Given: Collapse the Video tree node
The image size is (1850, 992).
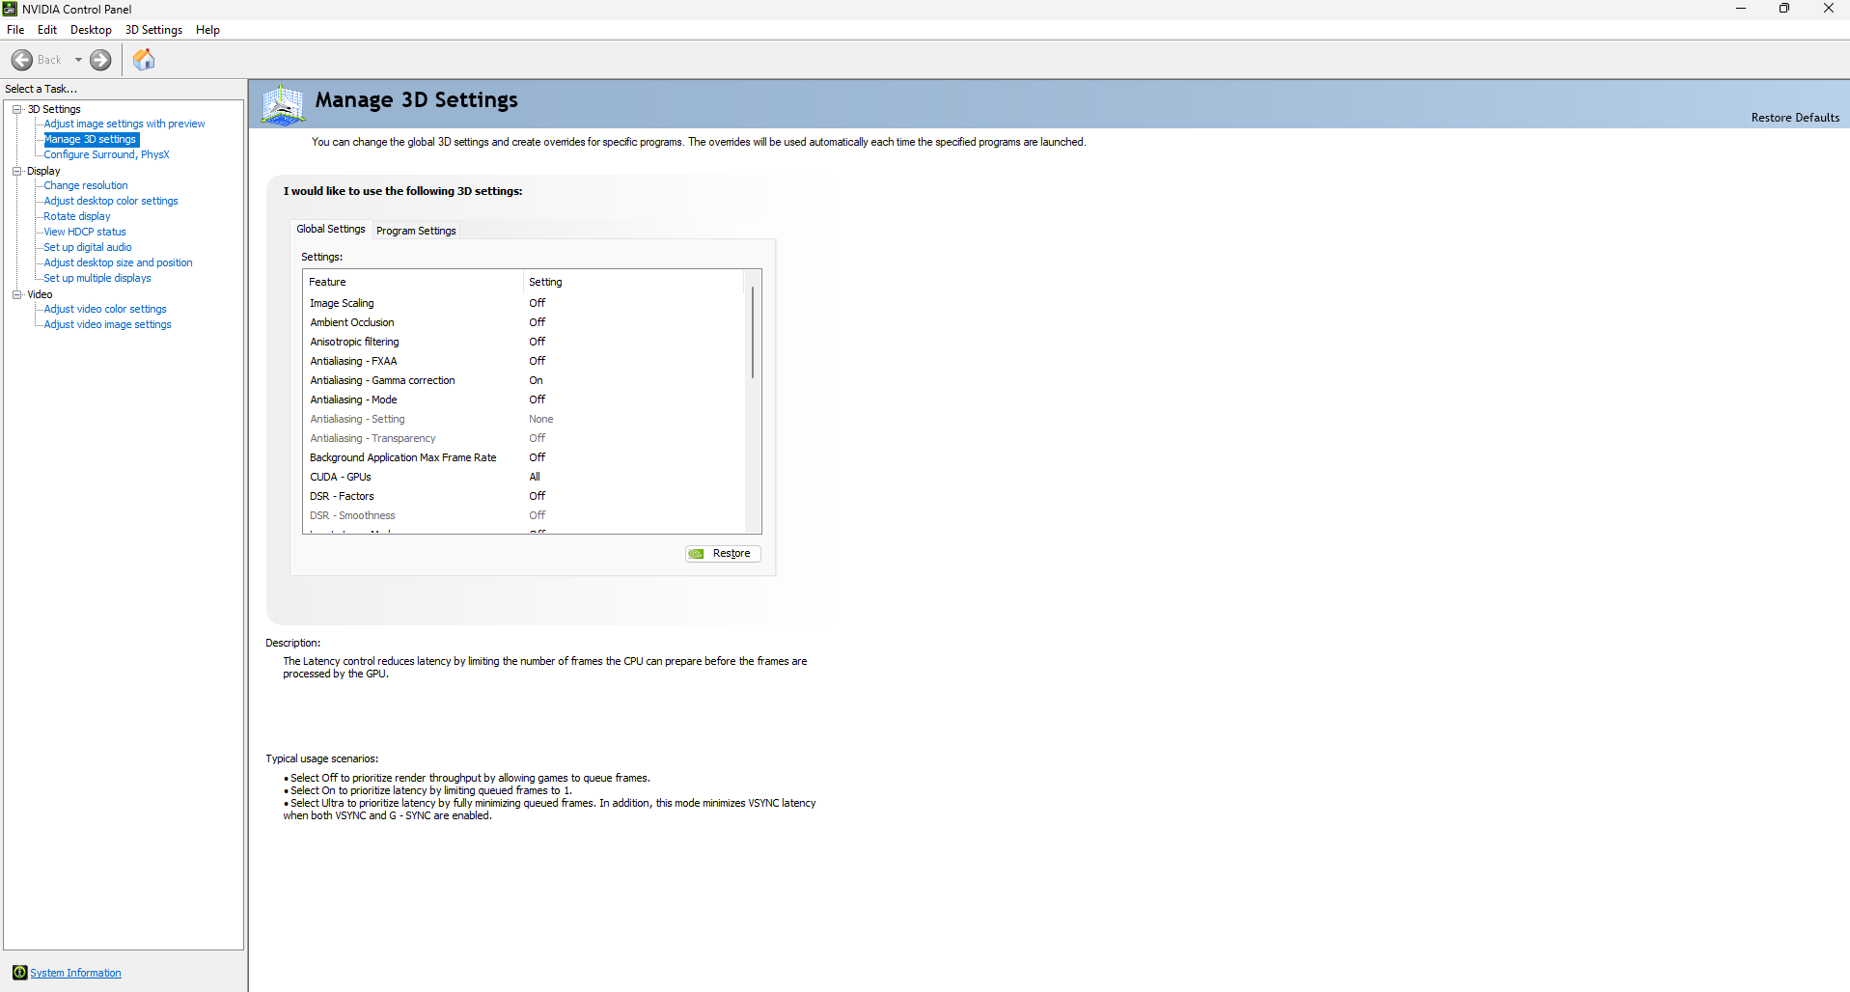Looking at the screenshot, I should (17, 294).
